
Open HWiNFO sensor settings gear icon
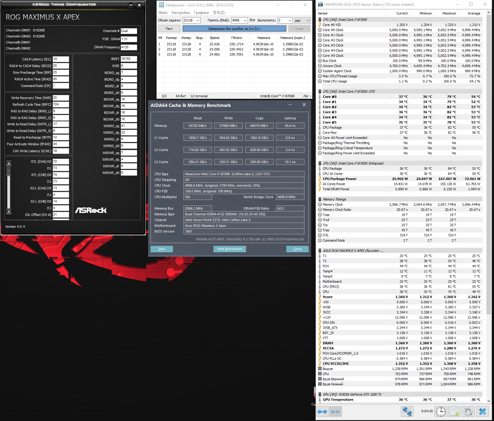coord(468,411)
